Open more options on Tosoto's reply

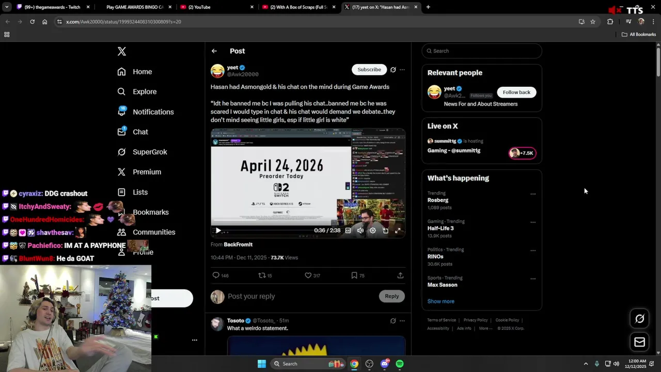(402, 321)
